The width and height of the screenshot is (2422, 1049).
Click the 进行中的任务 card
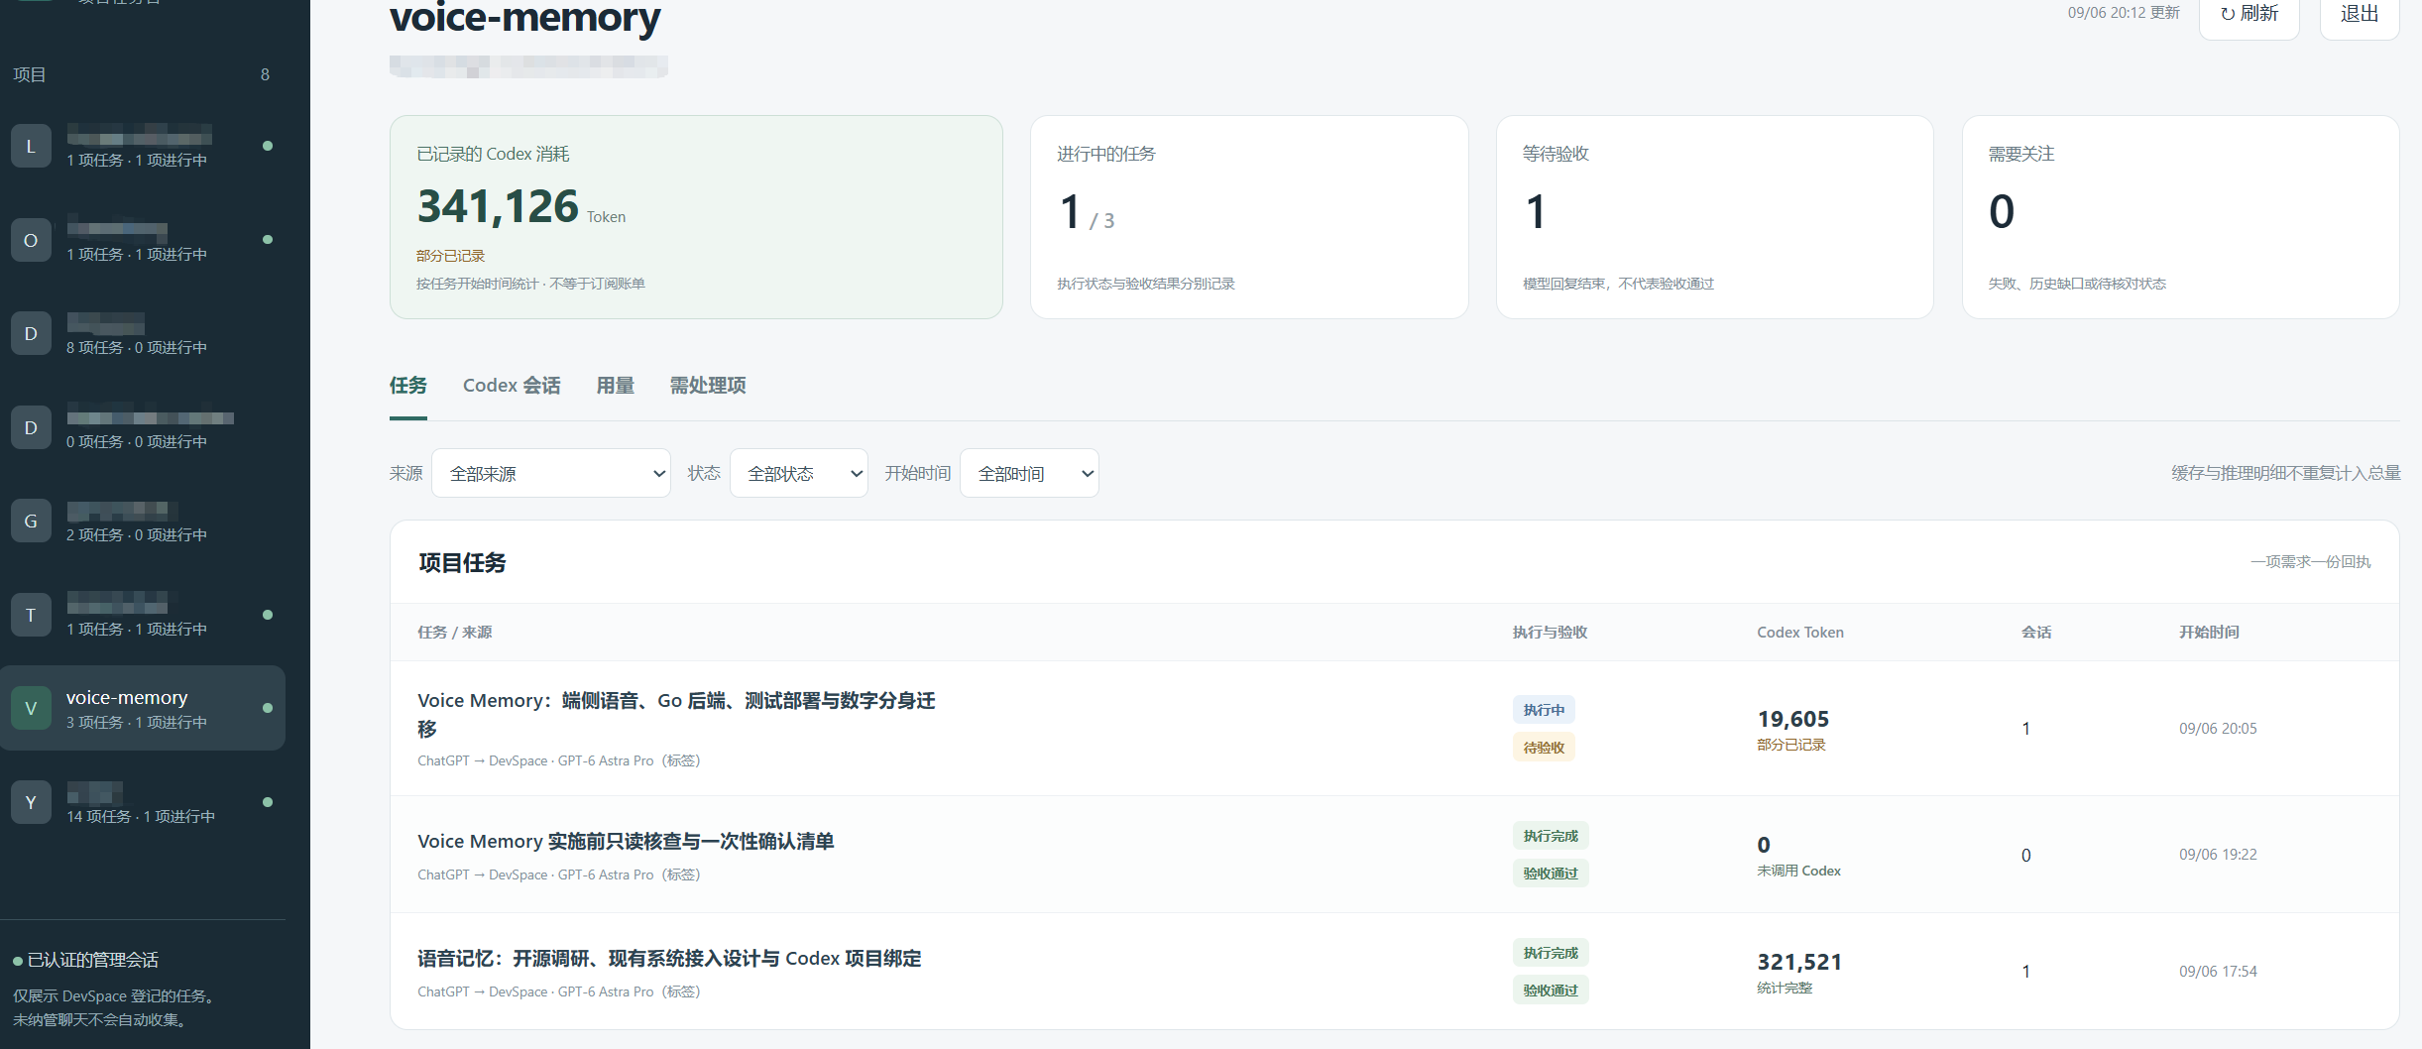(x=1249, y=217)
